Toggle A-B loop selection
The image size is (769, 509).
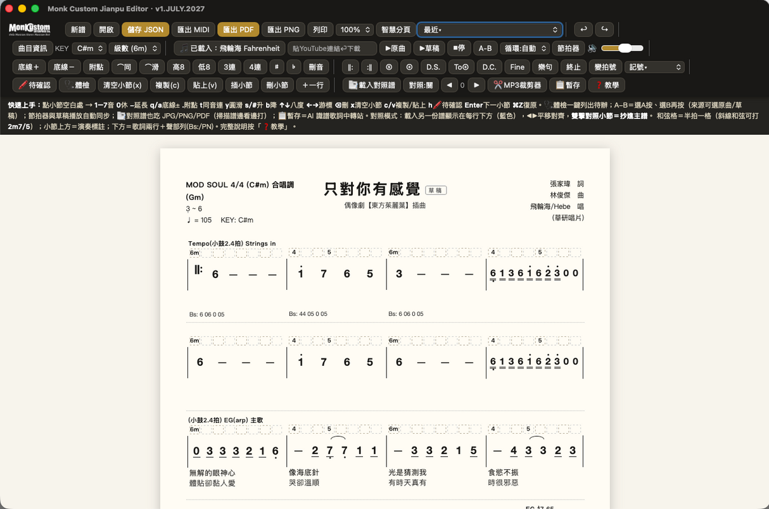[485, 48]
